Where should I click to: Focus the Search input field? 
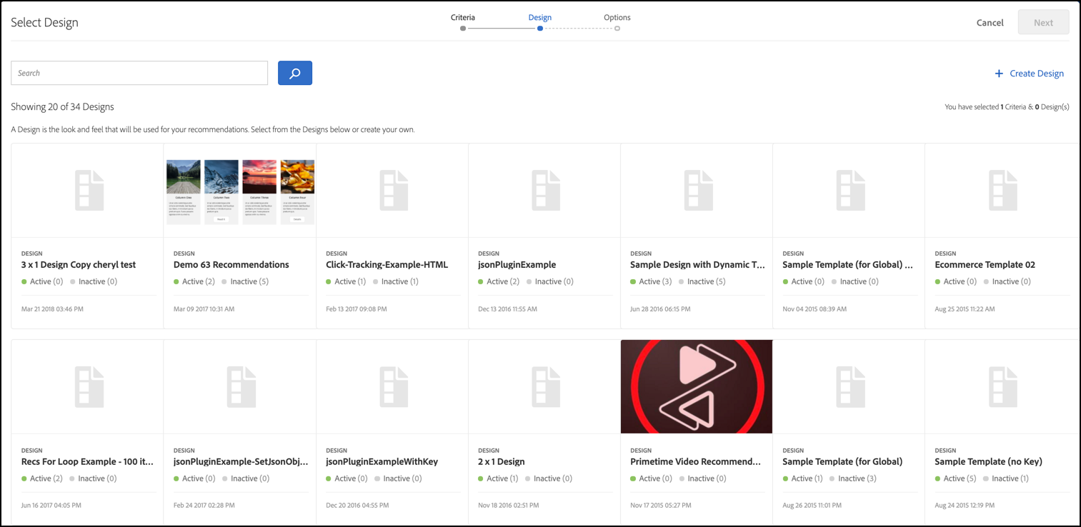[139, 73]
